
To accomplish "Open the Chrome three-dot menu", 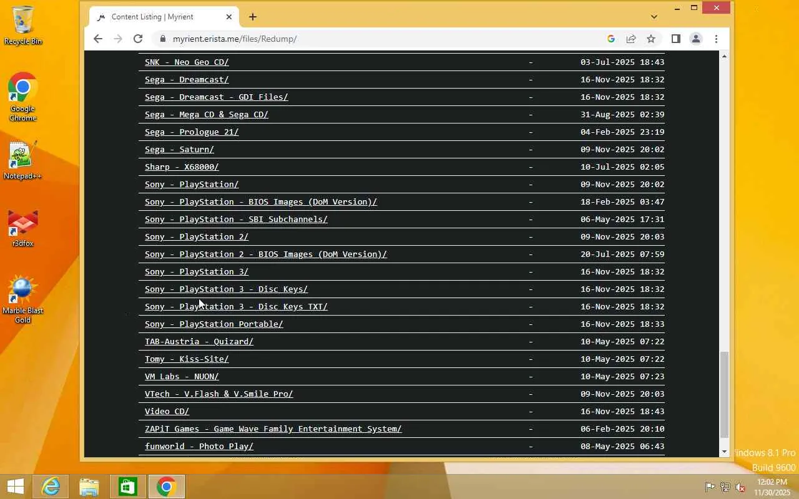I will (716, 39).
